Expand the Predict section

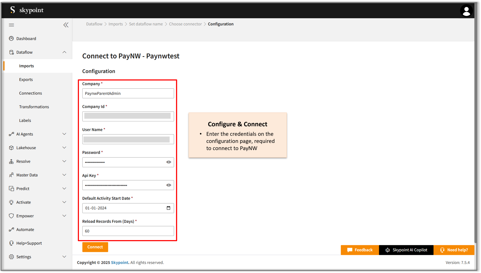(64, 189)
